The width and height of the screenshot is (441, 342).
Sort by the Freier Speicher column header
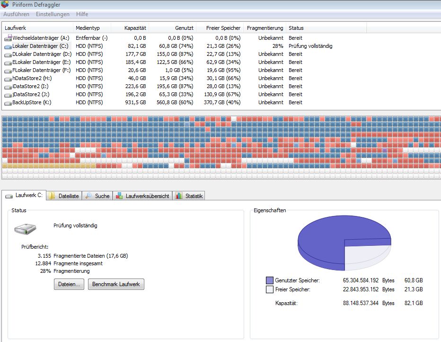(x=220, y=28)
